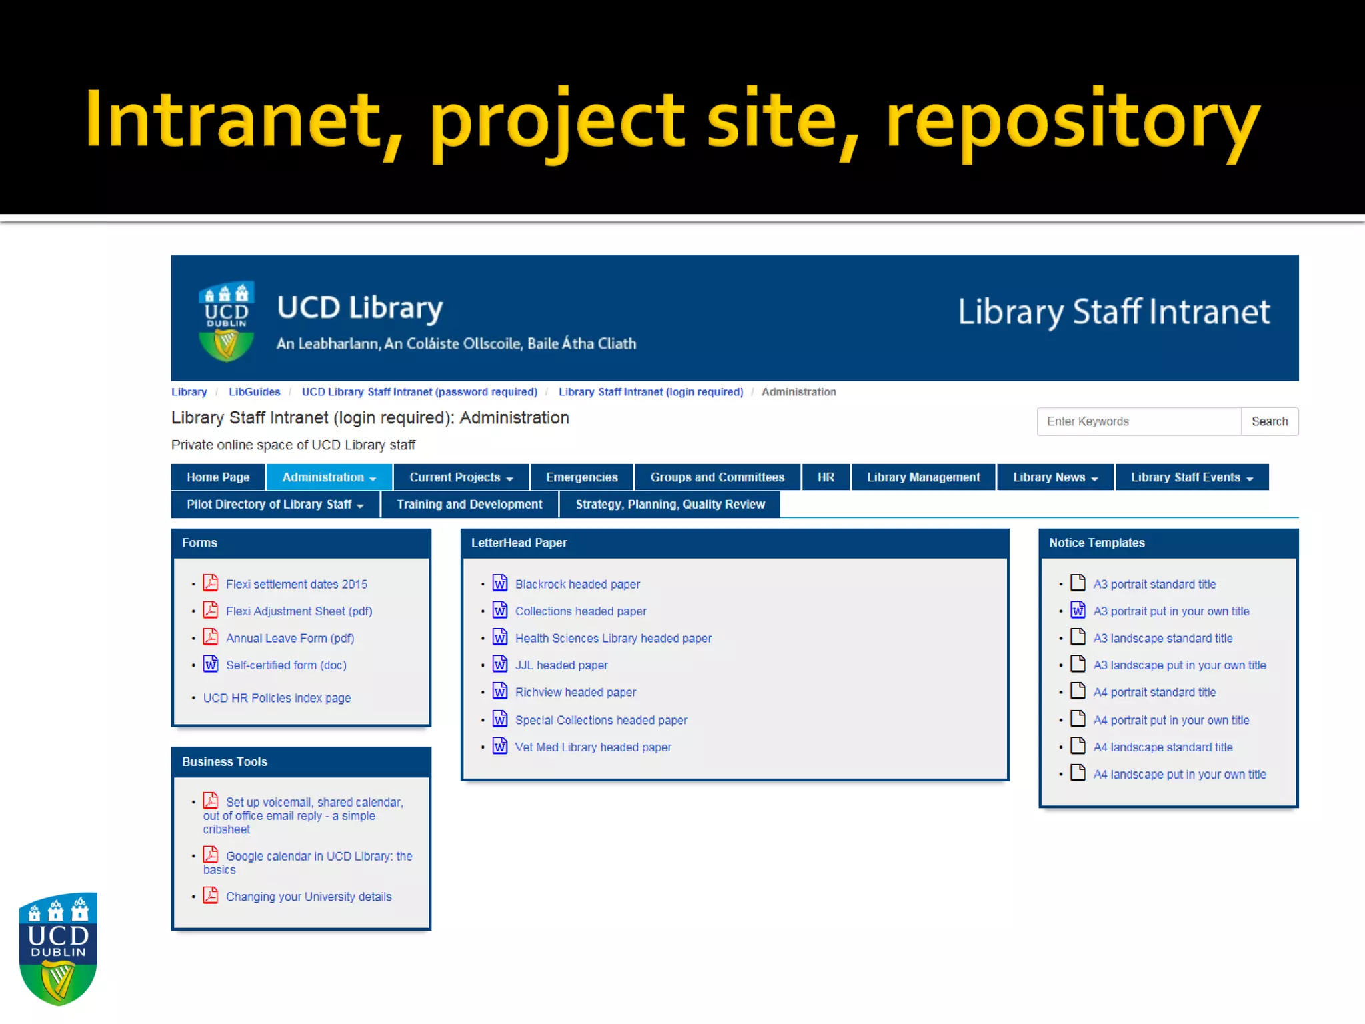
Task: Expand Library News dropdown arrow
Action: tap(1094, 479)
